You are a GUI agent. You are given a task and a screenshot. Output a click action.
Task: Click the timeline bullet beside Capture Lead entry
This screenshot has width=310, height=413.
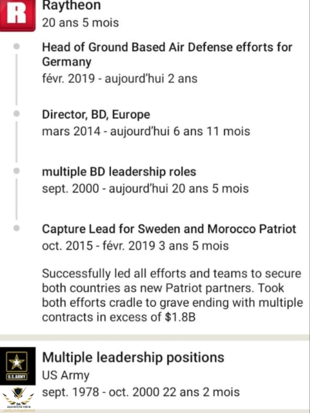[x=17, y=228]
